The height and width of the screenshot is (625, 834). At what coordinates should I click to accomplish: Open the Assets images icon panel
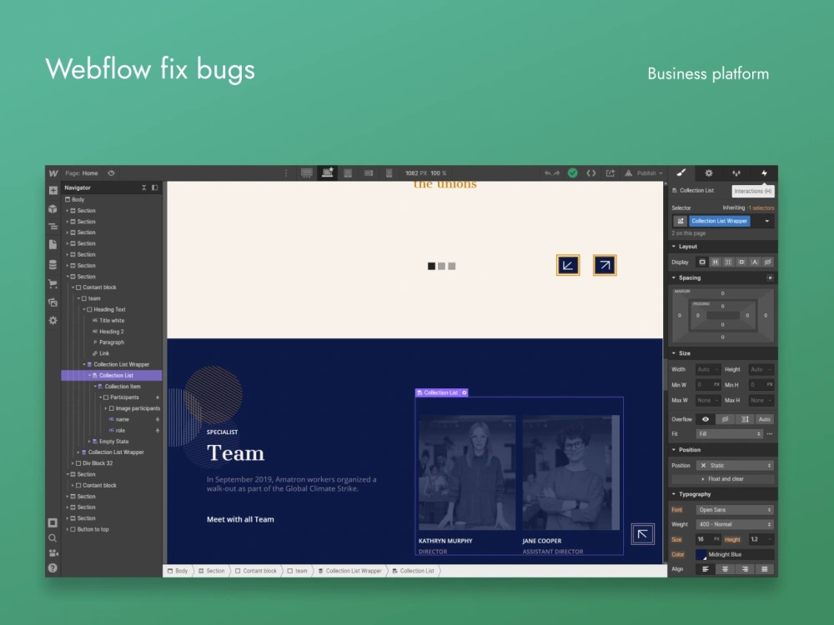coord(53,302)
